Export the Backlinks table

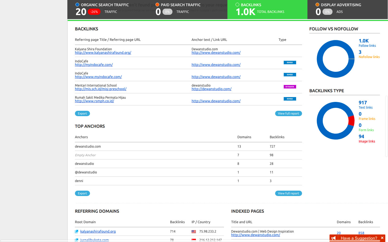tap(82, 113)
